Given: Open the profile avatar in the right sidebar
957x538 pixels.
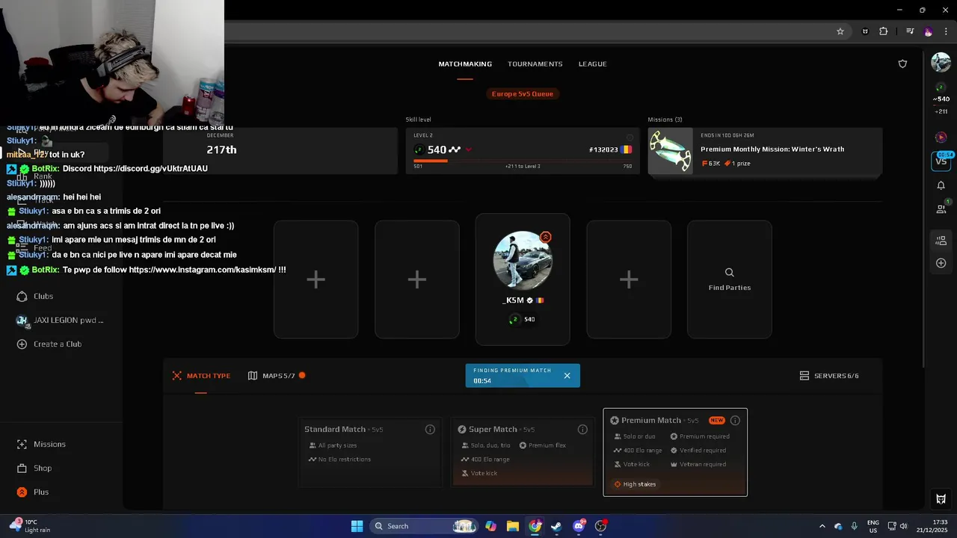Looking at the screenshot, I should [941, 62].
